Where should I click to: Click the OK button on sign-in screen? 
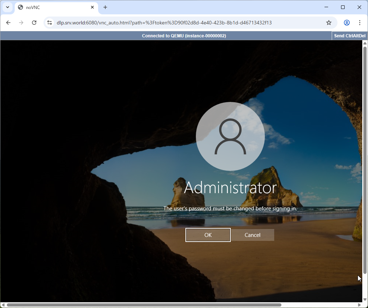pos(208,235)
